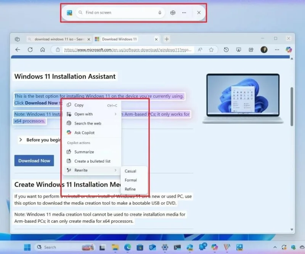Click the share icon in Edge toolbar
This screenshot has width=305, height=254.
(x=251, y=50)
